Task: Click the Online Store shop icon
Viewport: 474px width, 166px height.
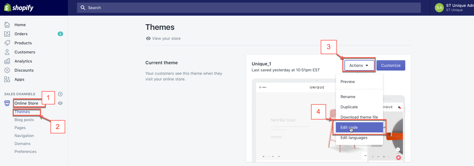Action: pos(7,103)
